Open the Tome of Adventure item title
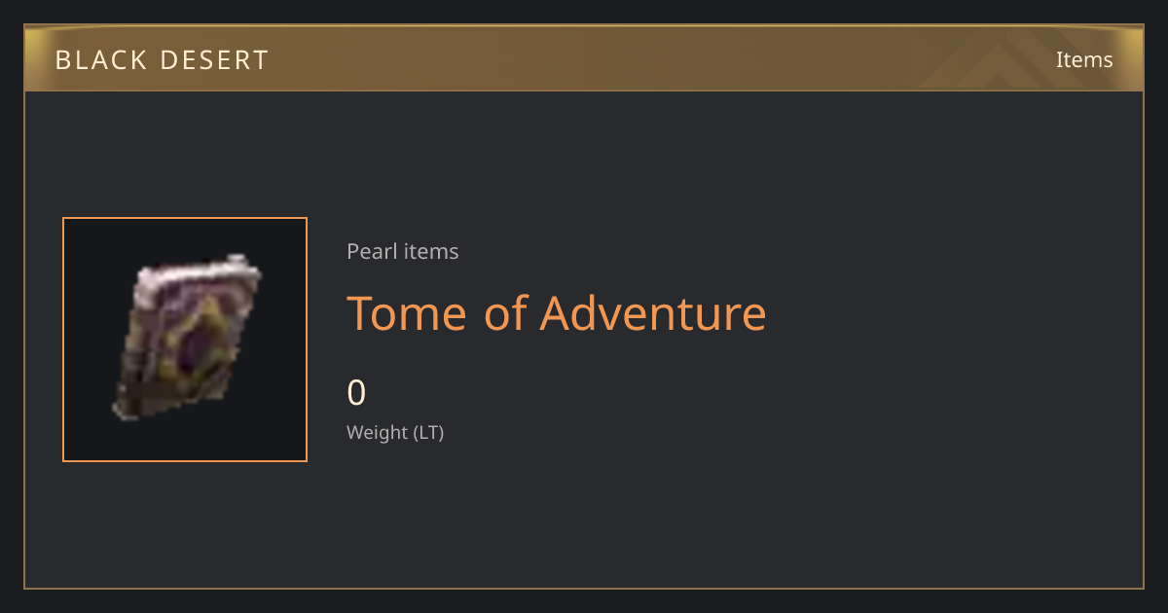 (x=557, y=312)
